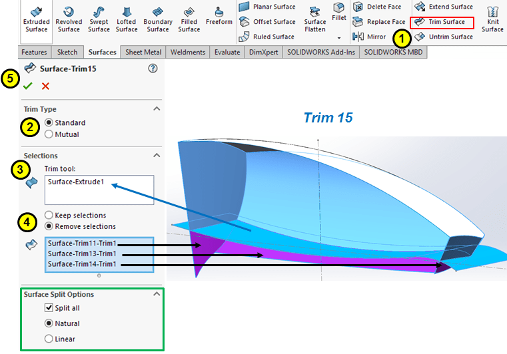Open the Boundary Surface tool
The image size is (507, 354).
(x=158, y=19)
